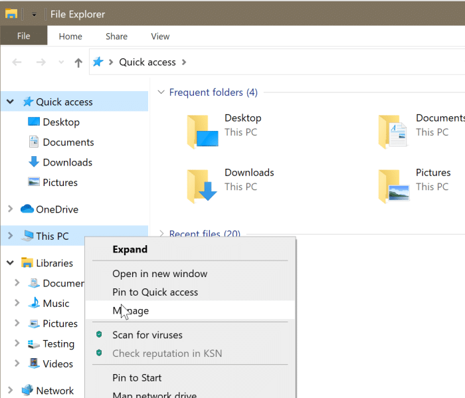Expand the Recent files group chevron
Screen dimensions: 465x398
tap(161, 233)
